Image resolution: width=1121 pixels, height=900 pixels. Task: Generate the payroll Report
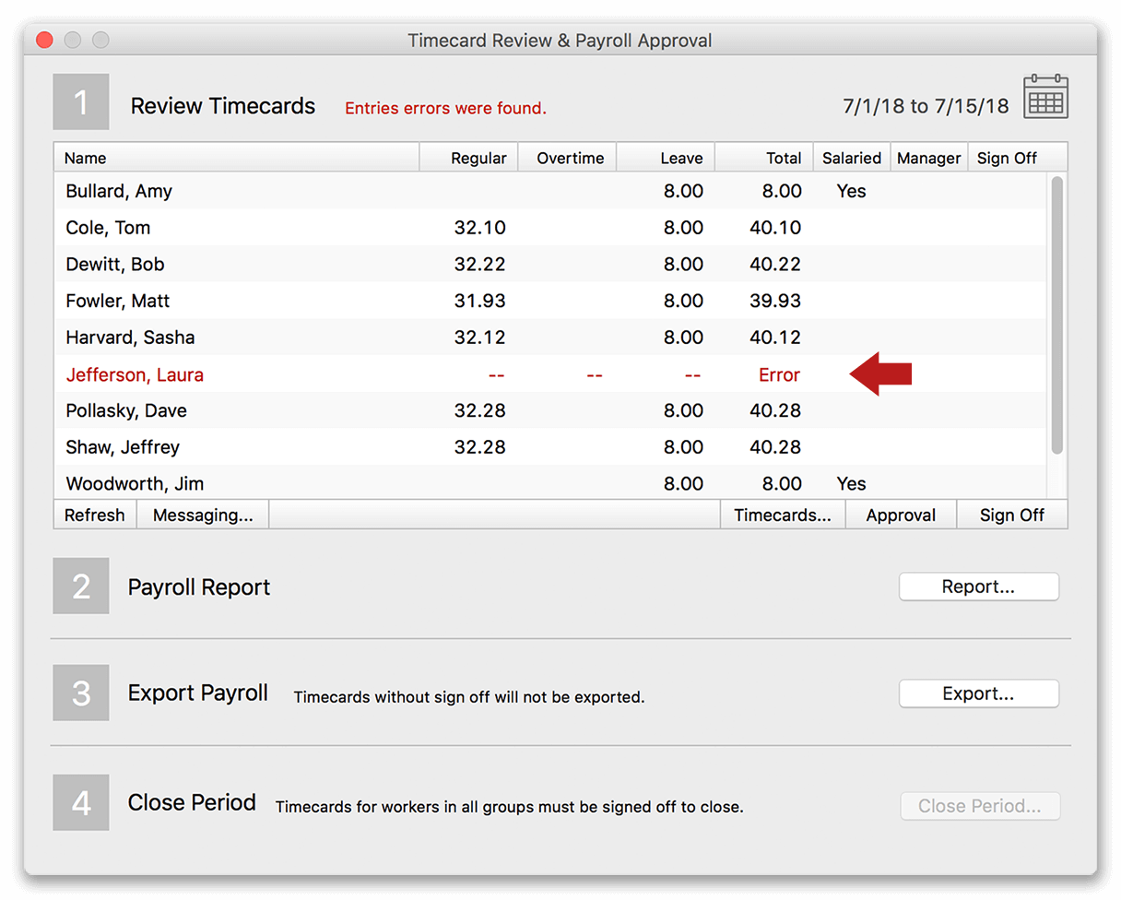click(978, 586)
